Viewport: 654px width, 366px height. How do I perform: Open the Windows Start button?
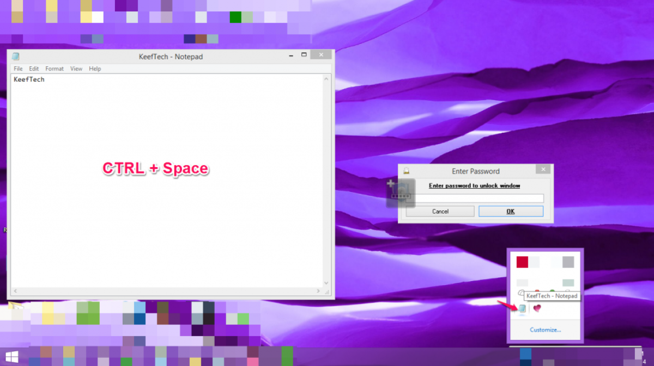pyautogui.click(x=11, y=357)
